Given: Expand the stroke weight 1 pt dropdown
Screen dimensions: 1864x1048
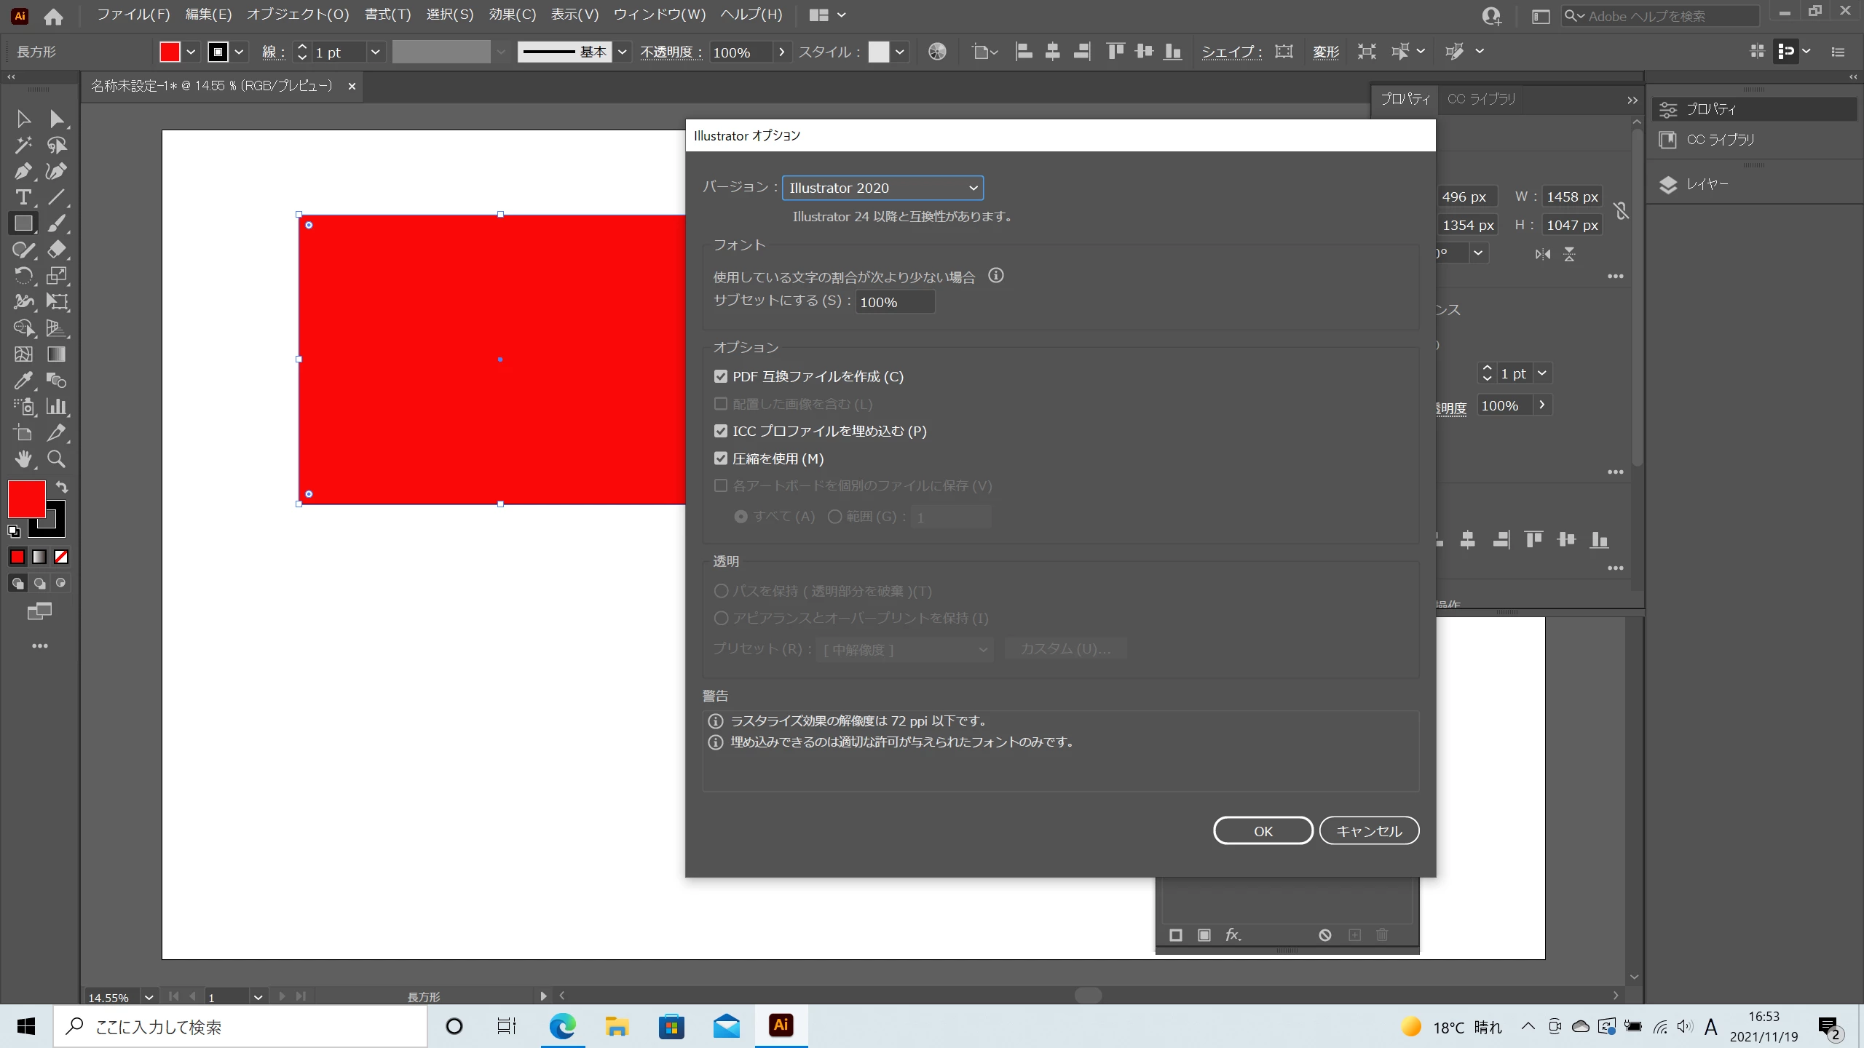Looking at the screenshot, I should [x=375, y=52].
